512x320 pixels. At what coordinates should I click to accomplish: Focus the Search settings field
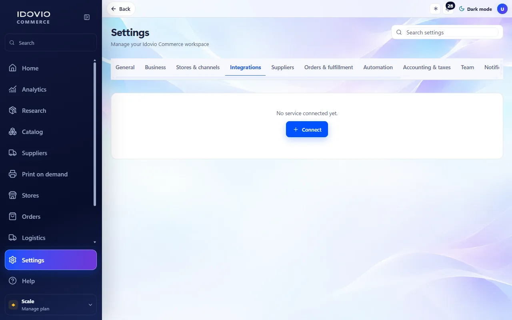(447, 32)
